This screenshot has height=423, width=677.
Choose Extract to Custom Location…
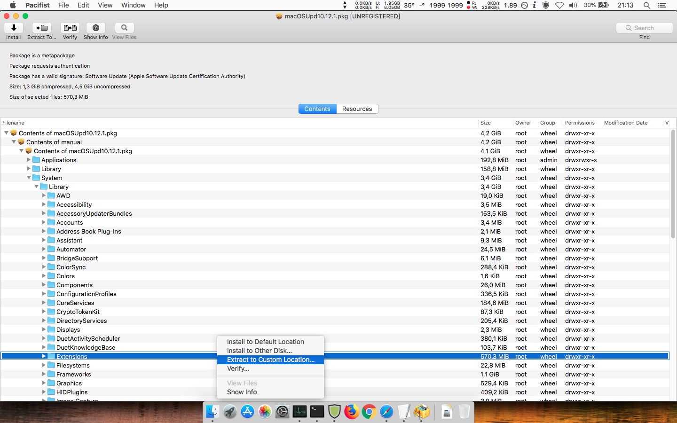pyautogui.click(x=270, y=360)
